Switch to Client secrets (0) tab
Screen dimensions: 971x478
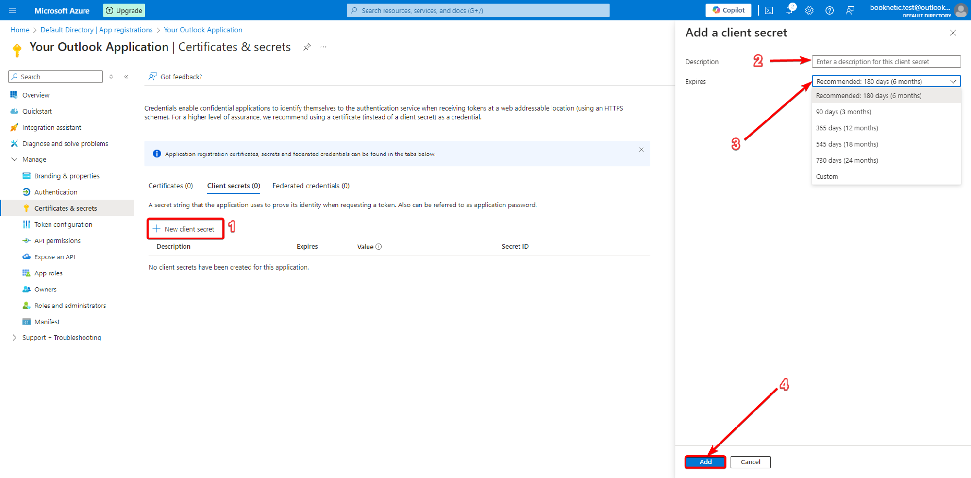[234, 186]
